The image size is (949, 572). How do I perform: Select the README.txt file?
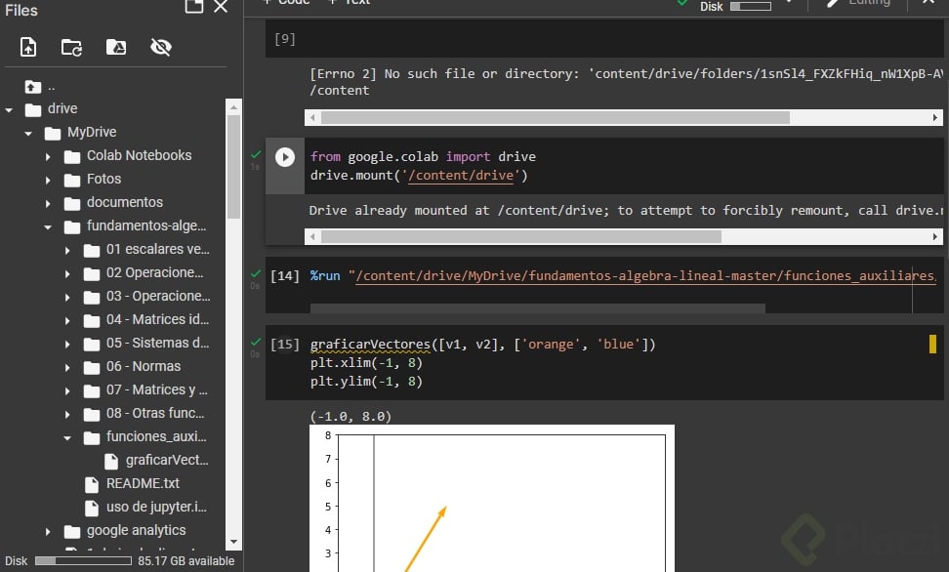click(143, 483)
